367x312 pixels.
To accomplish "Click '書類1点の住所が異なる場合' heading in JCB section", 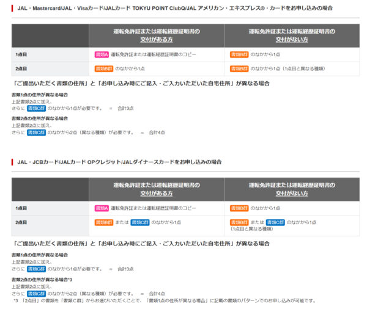I will (x=40, y=255).
